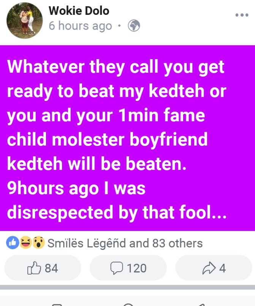This screenshot has width=255, height=306.
Task: Click the Wokie Dolo profile picture
Action: (x=25, y=20)
